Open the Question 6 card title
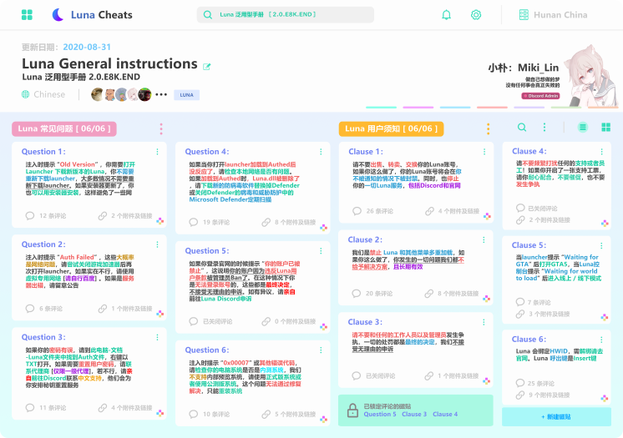Screen dimensions: 623x438 [x=207, y=350]
